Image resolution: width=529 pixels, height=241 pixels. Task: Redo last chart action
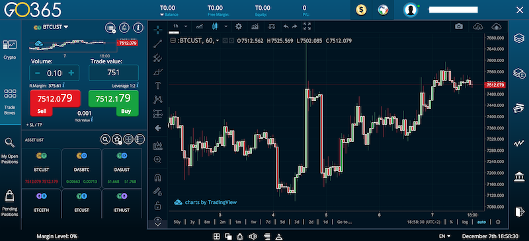tap(294, 26)
